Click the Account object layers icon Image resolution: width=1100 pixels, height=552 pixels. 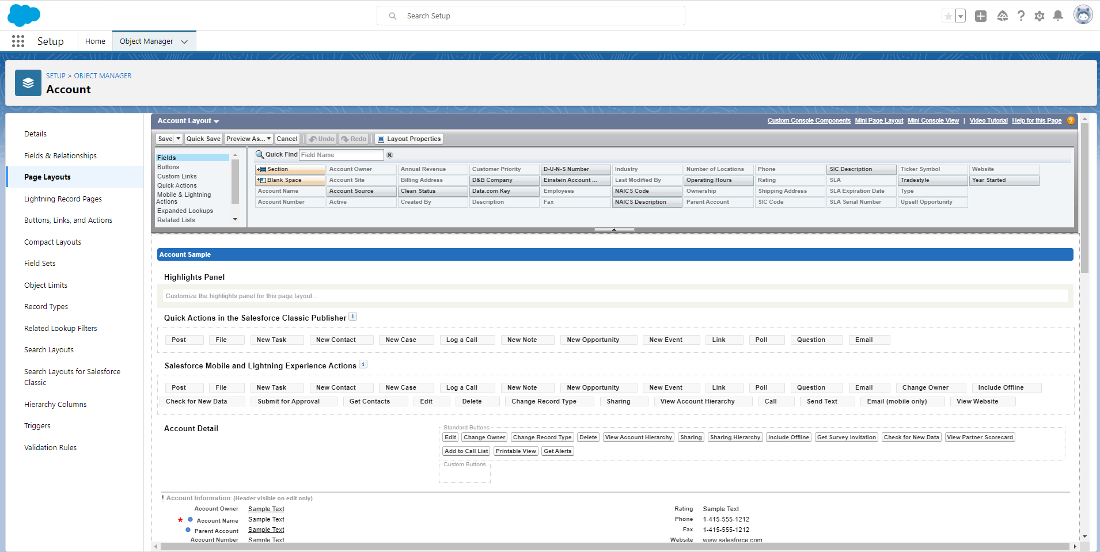[x=28, y=83]
